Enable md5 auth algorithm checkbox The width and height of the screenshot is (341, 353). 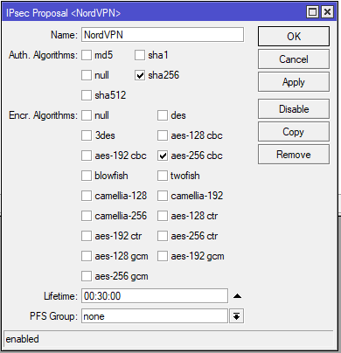pos(87,55)
